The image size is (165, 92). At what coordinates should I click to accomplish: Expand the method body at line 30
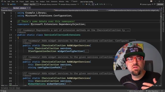click(15, 51)
